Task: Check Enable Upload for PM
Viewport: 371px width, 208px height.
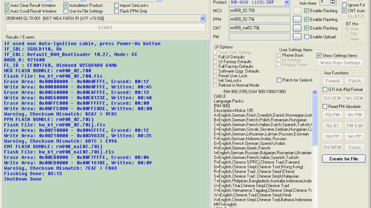Action: click(307, 37)
